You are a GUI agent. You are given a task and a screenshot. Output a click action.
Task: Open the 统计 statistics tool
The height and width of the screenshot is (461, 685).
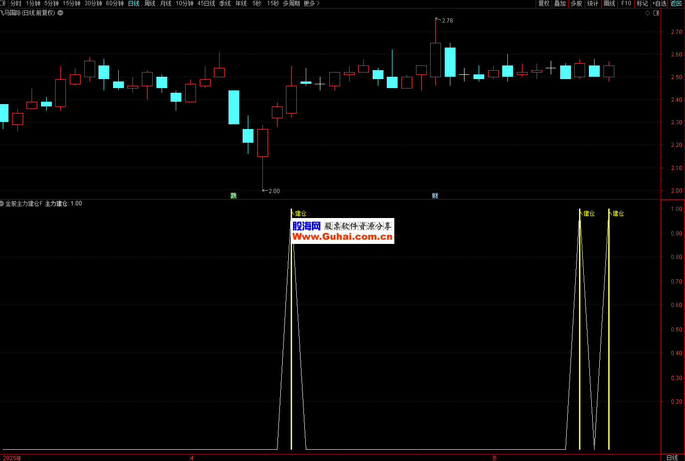click(x=593, y=3)
